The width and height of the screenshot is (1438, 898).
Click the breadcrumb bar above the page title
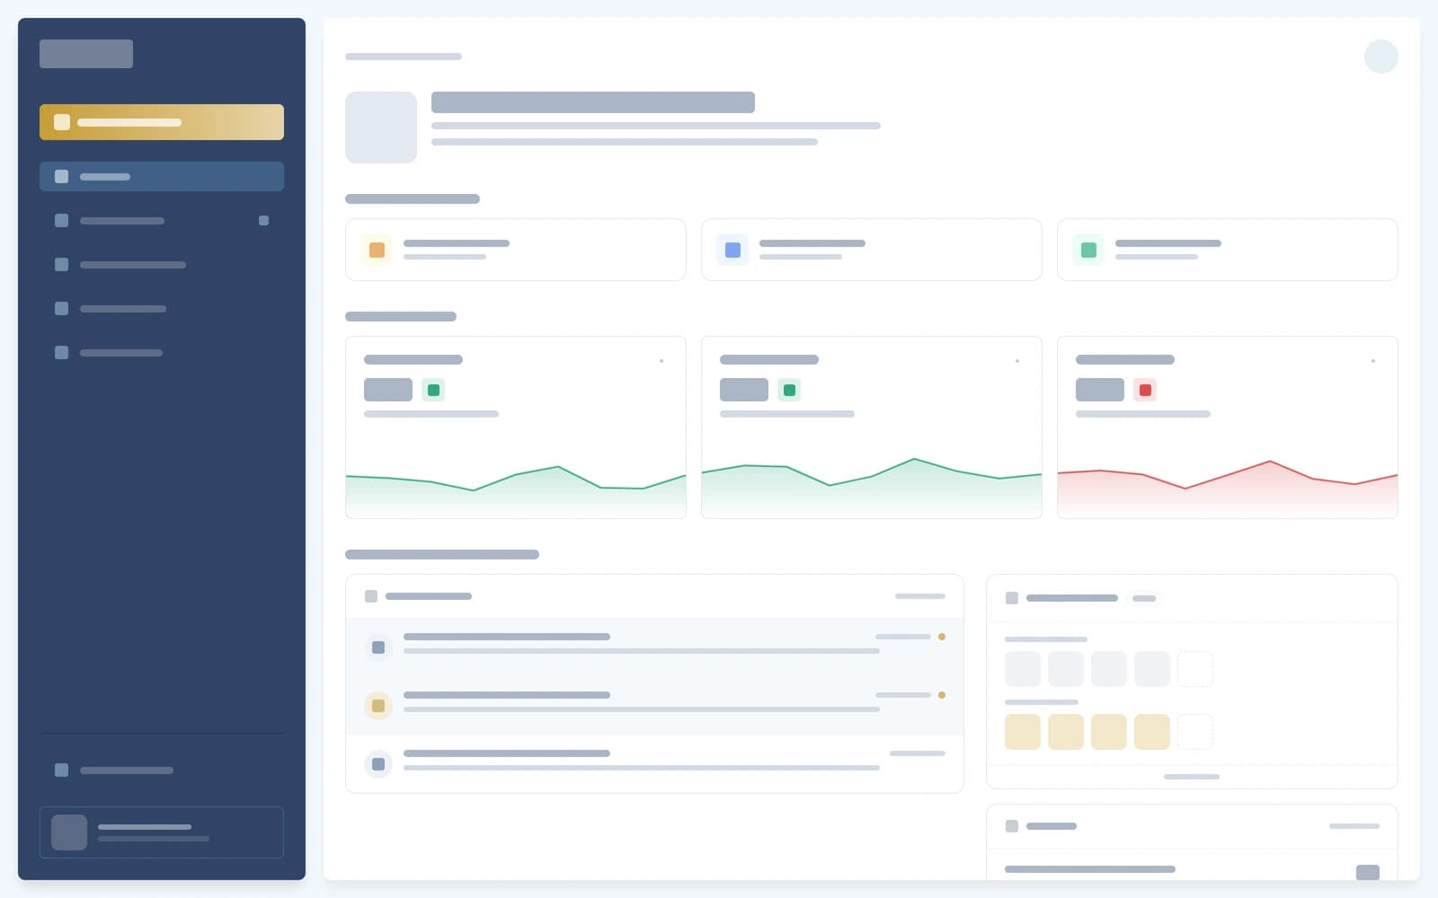pyautogui.click(x=404, y=57)
